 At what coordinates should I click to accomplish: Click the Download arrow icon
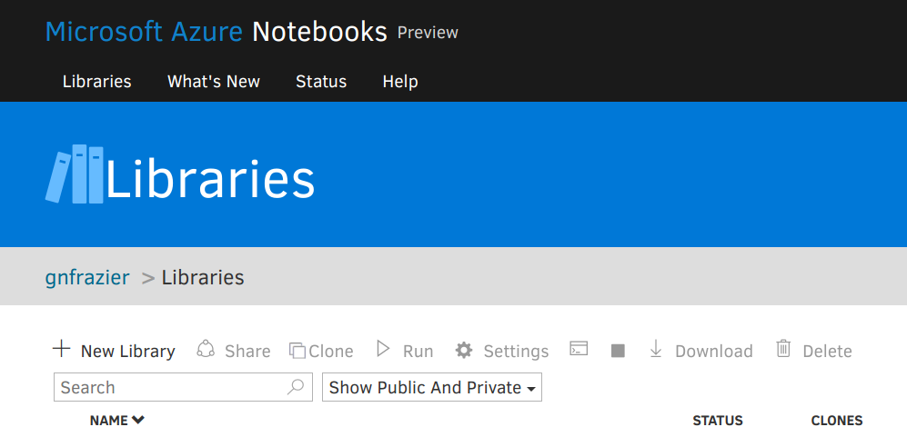point(655,349)
